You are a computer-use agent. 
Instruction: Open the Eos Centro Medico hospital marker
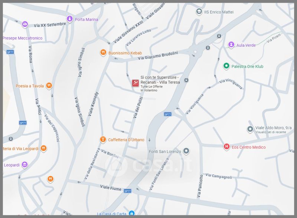click(x=226, y=147)
